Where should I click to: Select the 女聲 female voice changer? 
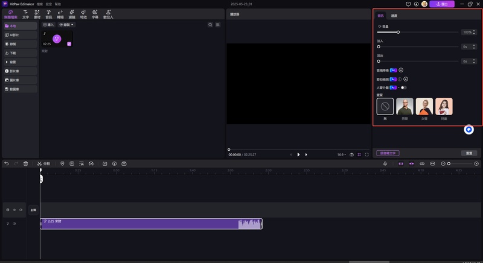point(424,106)
